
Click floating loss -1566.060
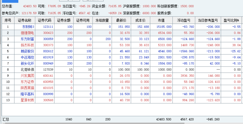pyautogui.click(x=186, y=51)
